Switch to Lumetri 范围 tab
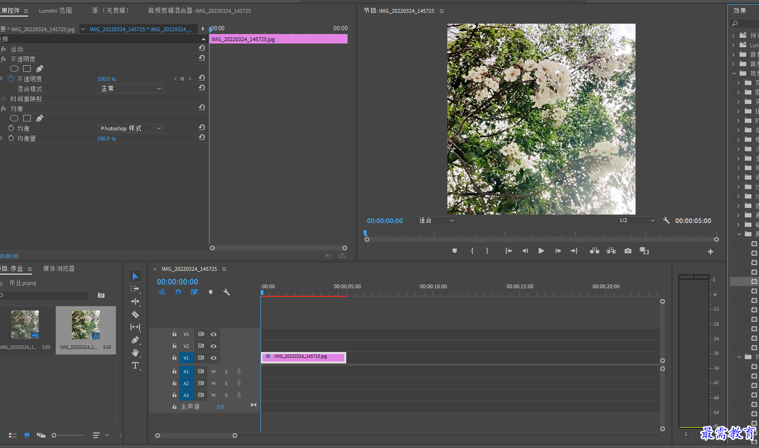Screen dimensions: 759x448 [x=55, y=10]
